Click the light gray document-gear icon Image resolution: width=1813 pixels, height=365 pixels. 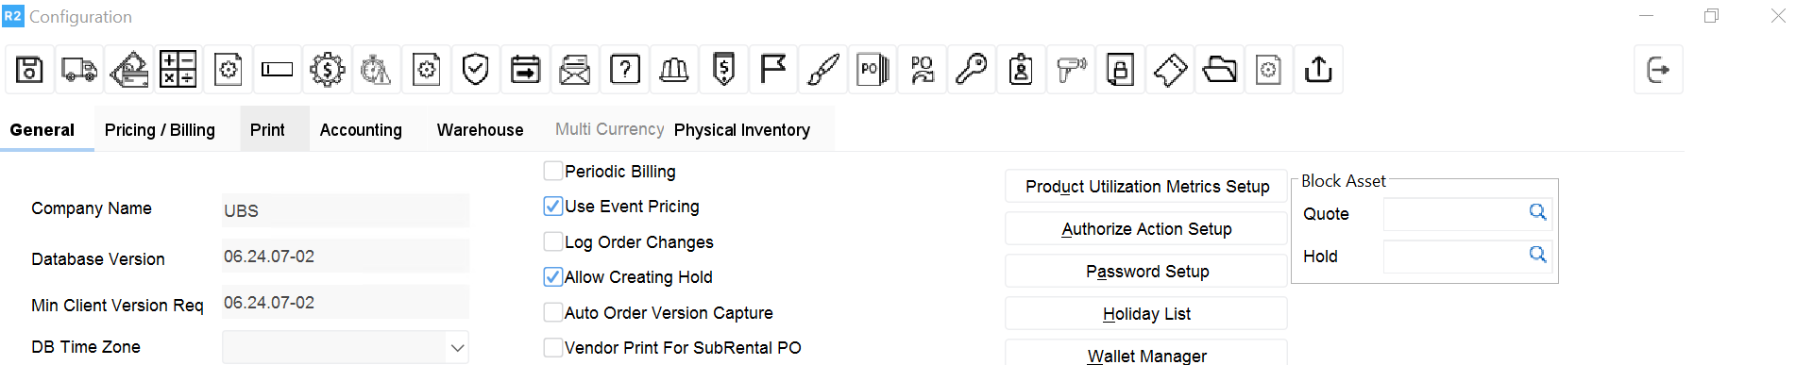coord(1269,70)
